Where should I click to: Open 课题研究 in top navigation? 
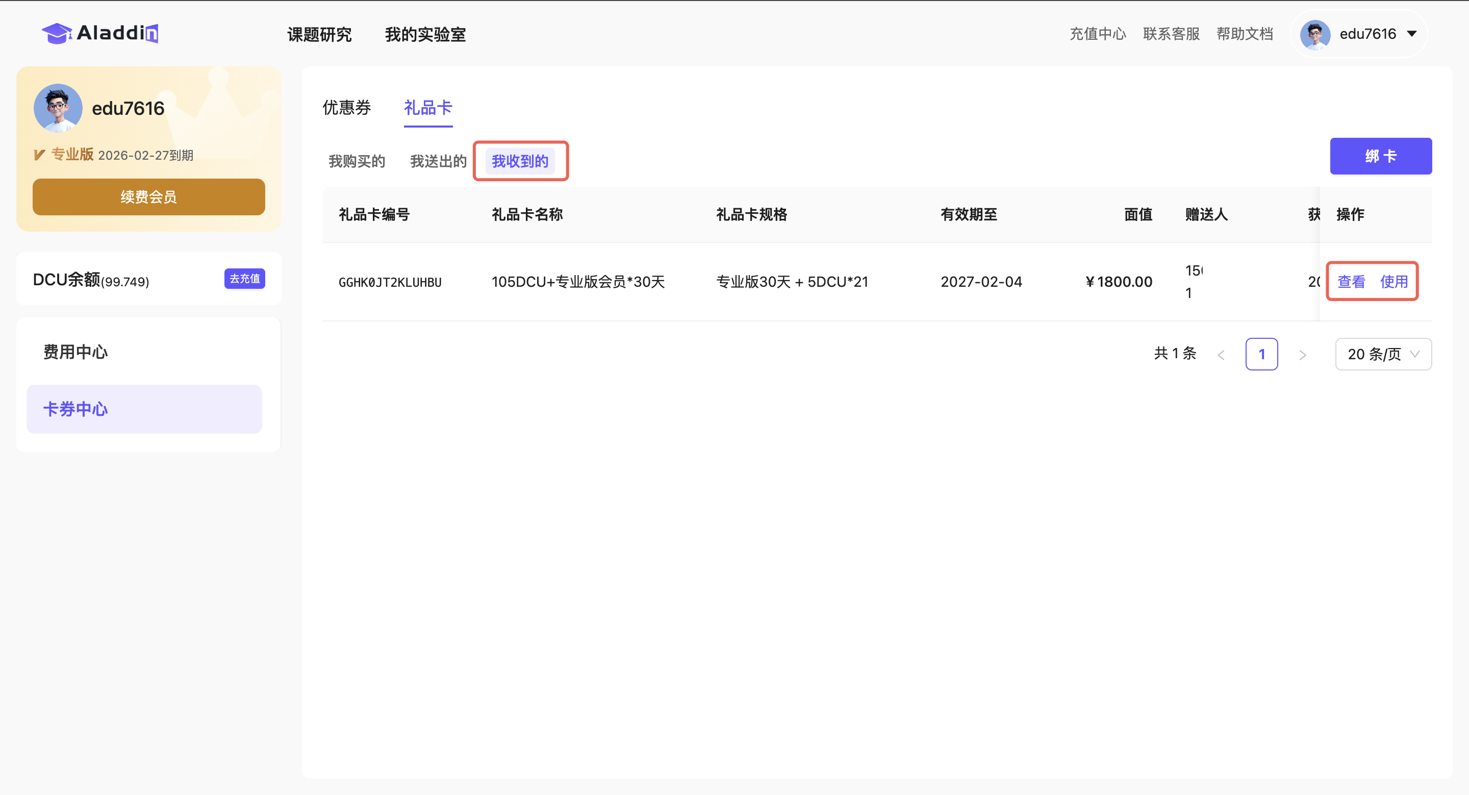click(x=319, y=34)
